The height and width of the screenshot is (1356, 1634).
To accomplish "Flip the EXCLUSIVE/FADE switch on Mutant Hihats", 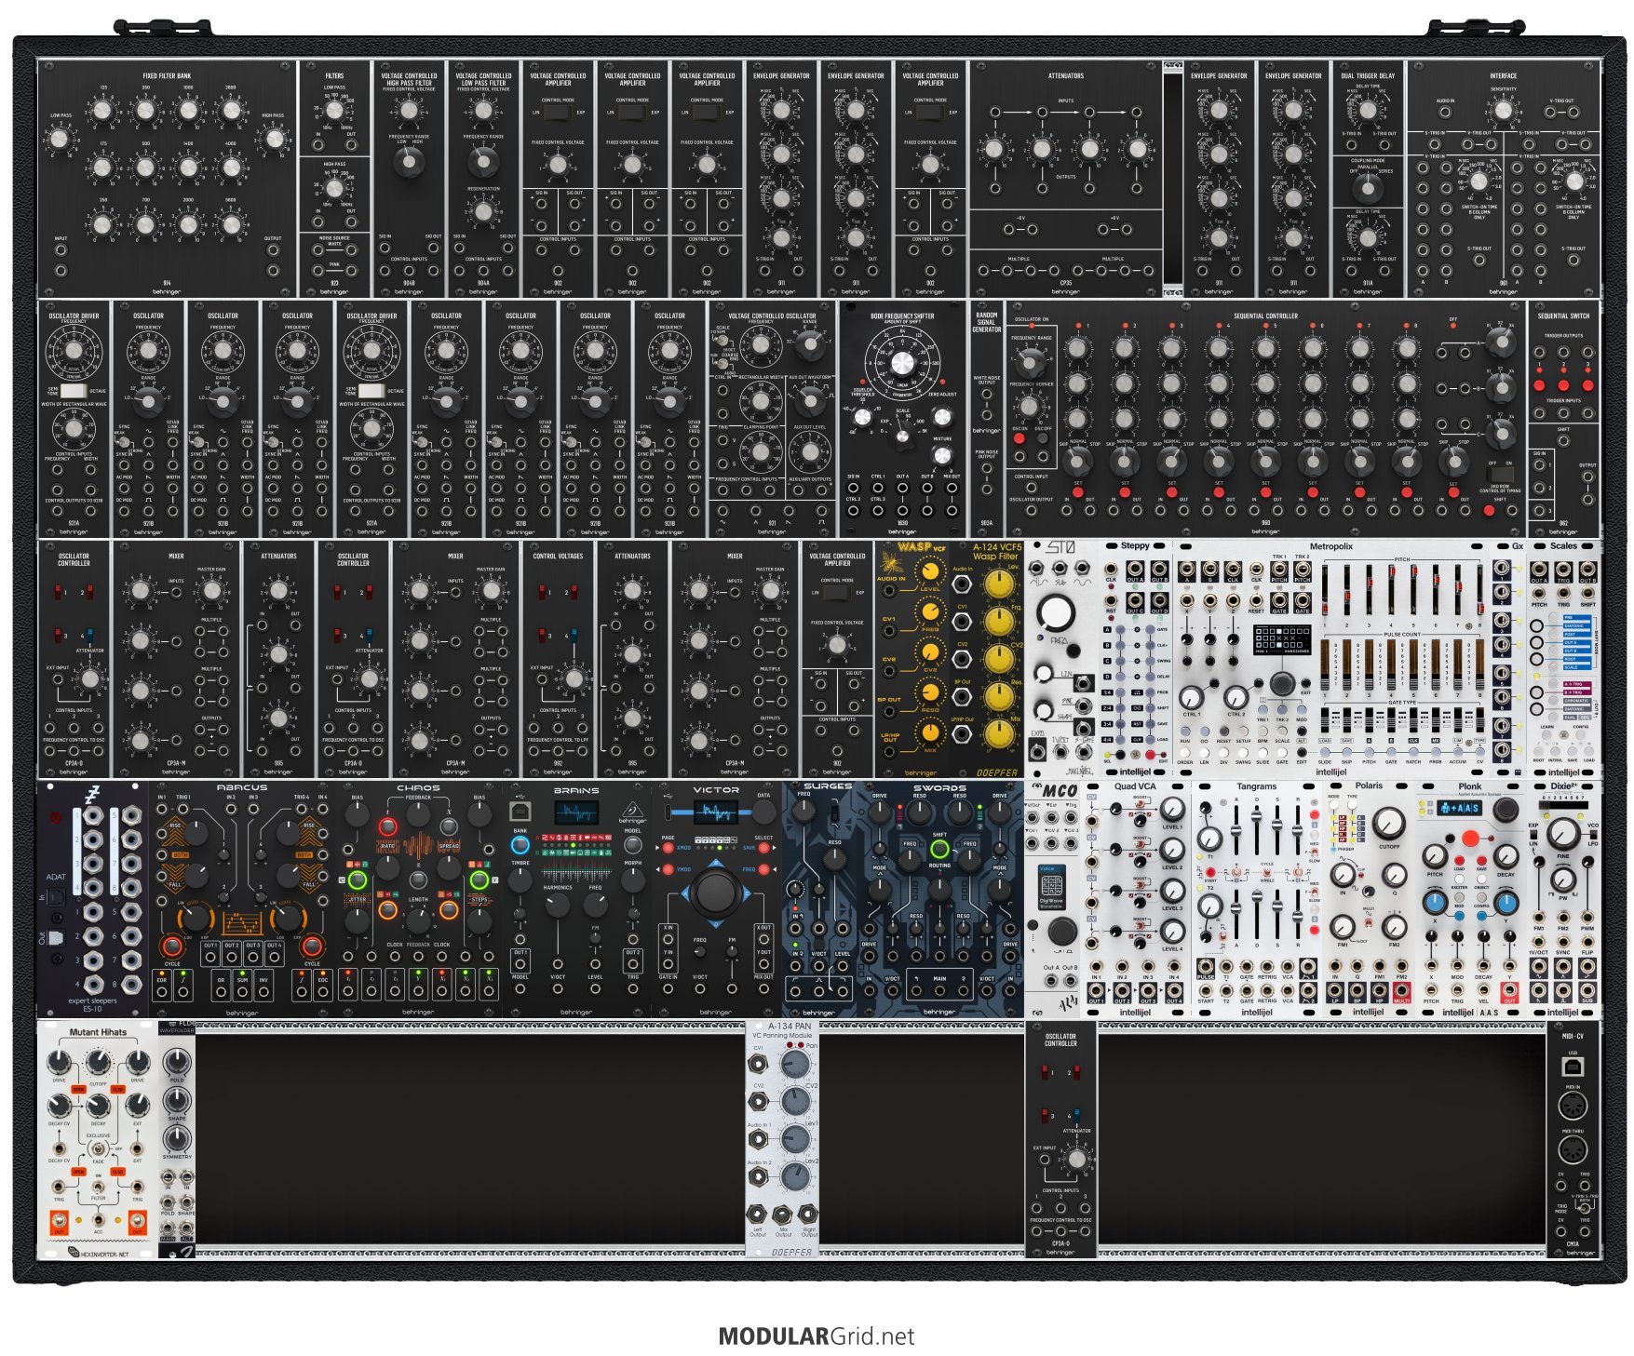I will (98, 1148).
